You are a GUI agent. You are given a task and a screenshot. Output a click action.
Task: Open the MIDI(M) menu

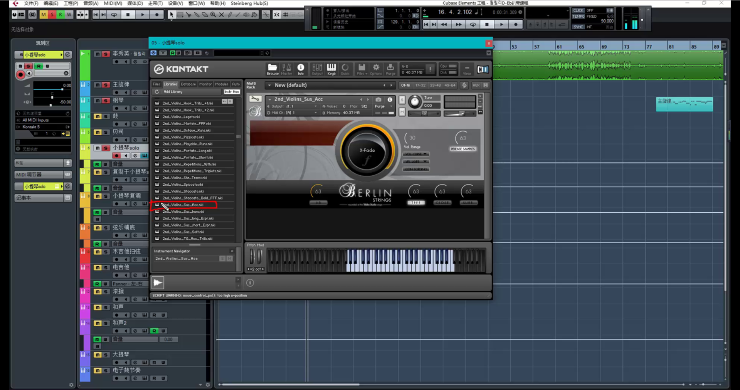(113, 3)
